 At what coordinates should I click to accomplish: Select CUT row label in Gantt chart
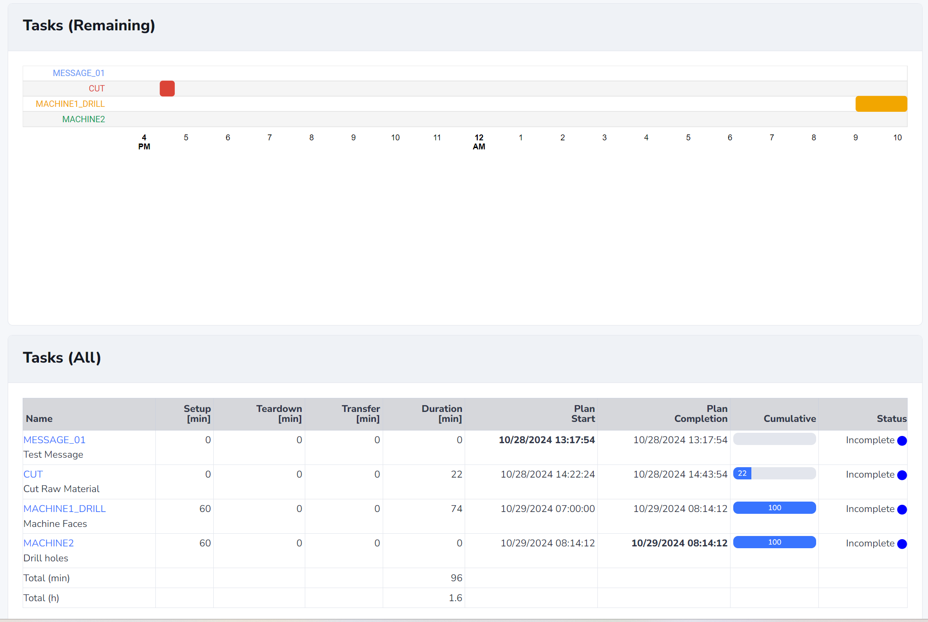pyautogui.click(x=97, y=88)
